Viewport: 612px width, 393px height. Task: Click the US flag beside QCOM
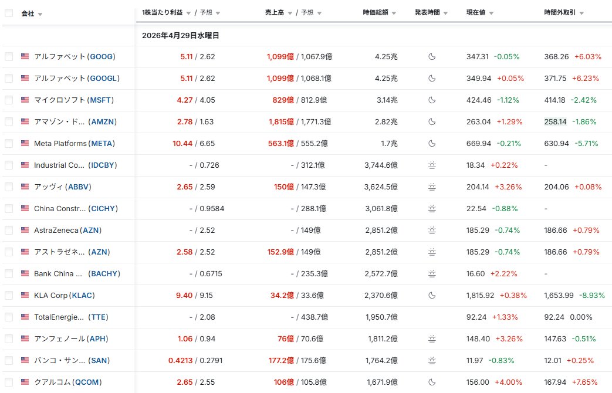25,382
